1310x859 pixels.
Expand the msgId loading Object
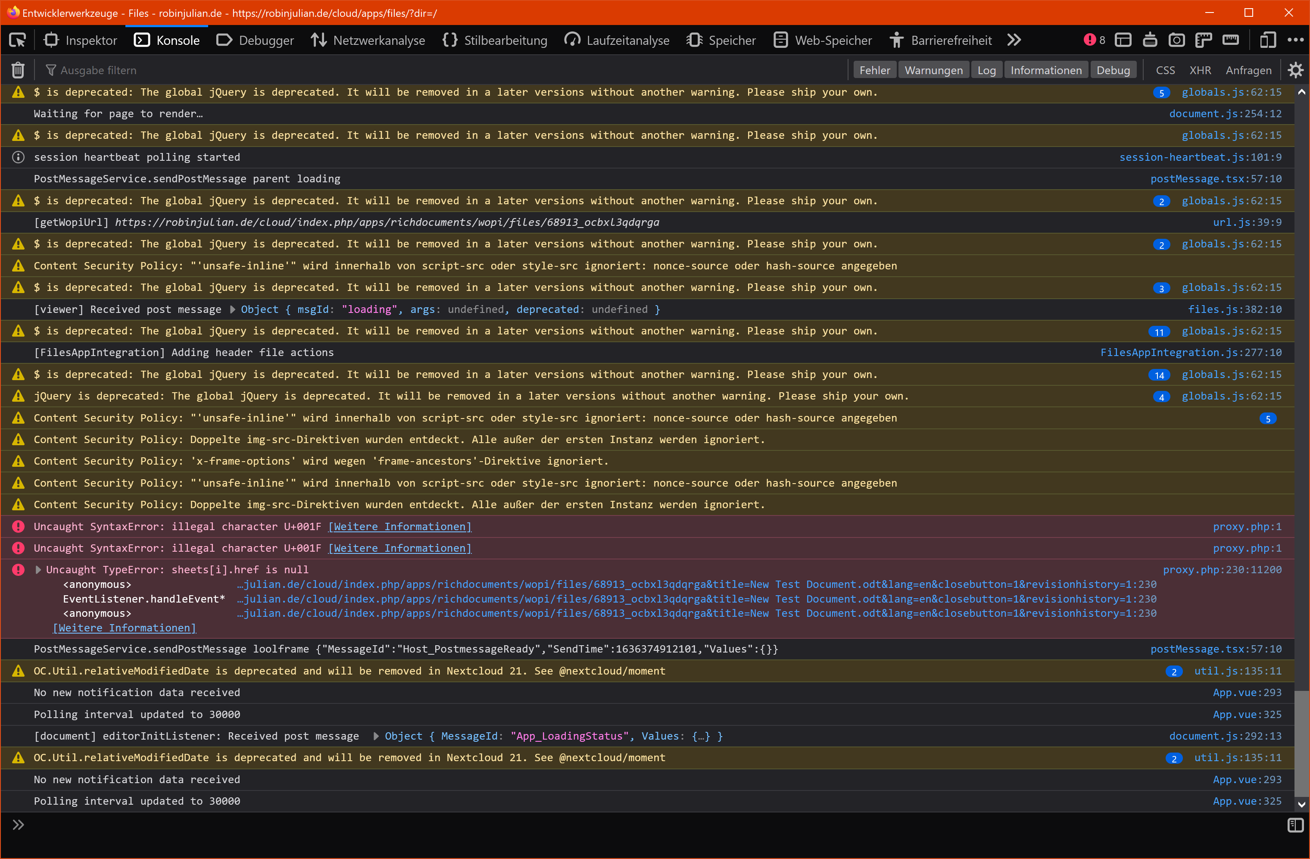coord(232,309)
